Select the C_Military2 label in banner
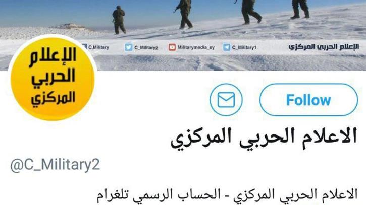This screenshot has width=366, height=205. (x=146, y=48)
